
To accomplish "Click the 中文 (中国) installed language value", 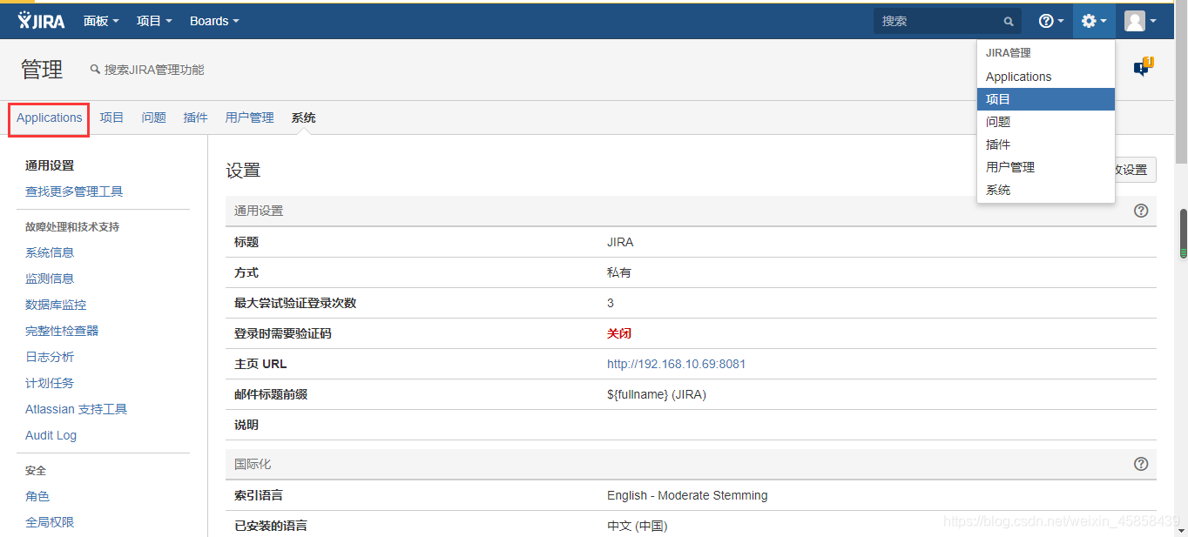I will [x=638, y=526].
